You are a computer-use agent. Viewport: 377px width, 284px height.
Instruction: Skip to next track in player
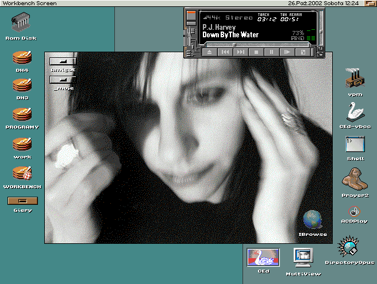tap(241, 52)
